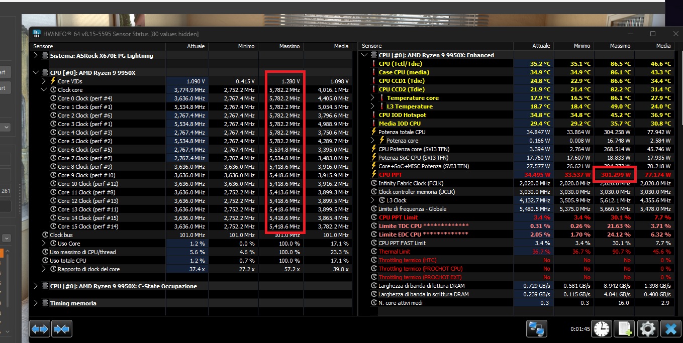683x343 pixels.
Task: Select the CPU CCD2 (Tdie) row
Action: pyautogui.click(x=516, y=89)
